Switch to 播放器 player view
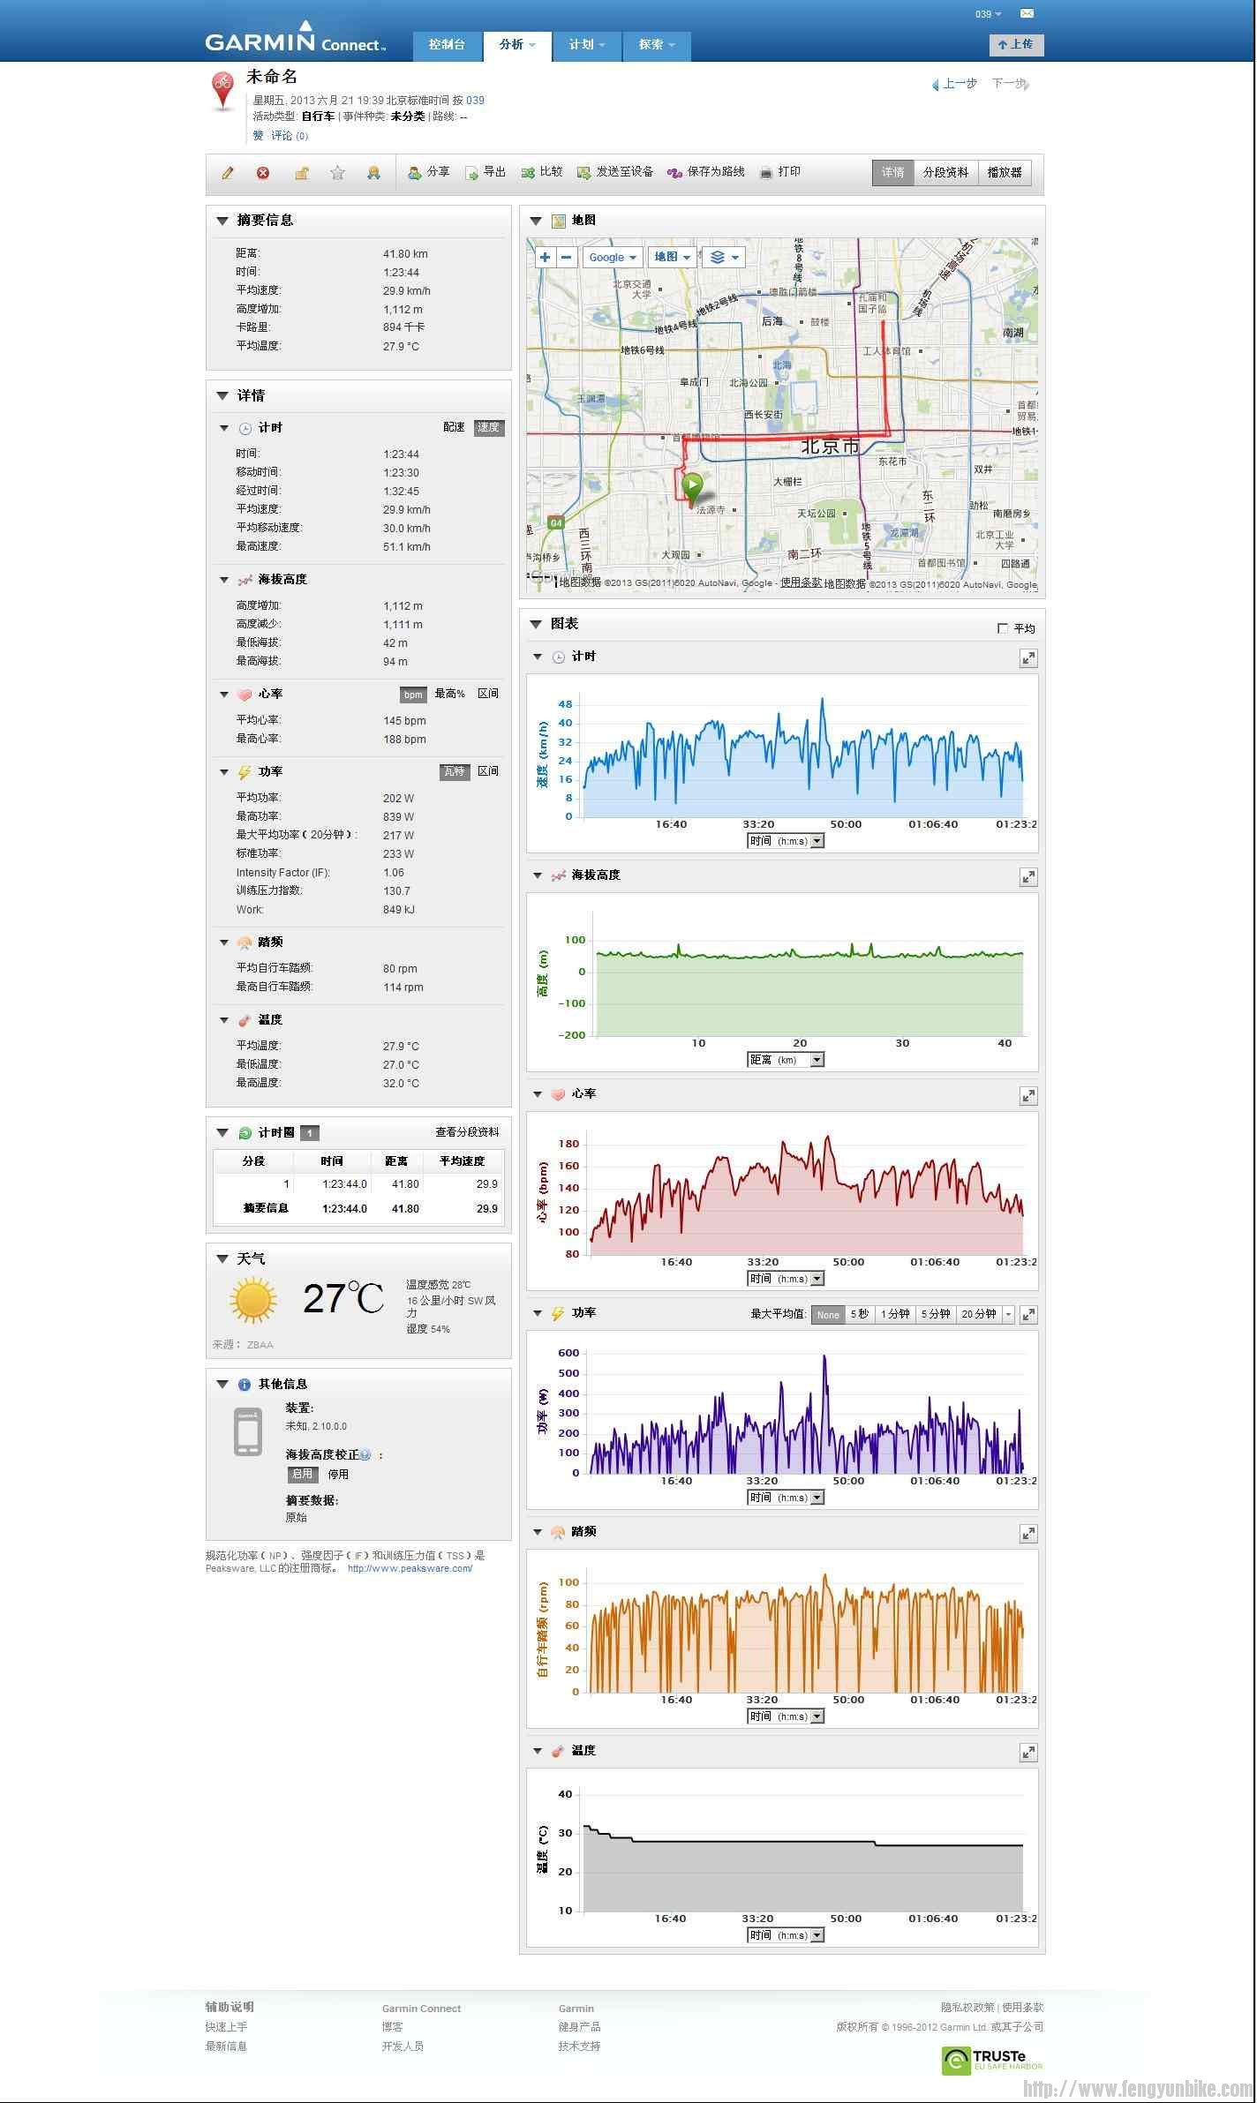The image size is (1257, 2103). click(1005, 173)
